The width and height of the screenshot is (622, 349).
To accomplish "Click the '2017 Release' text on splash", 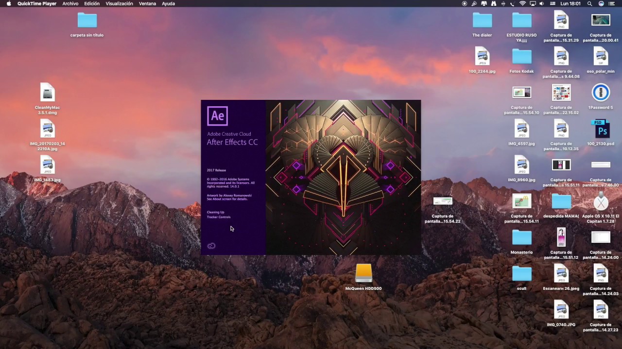I will [x=216, y=170].
